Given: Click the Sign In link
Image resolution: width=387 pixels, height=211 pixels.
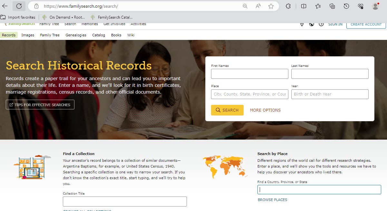Looking at the screenshot, I should tap(335, 24).
